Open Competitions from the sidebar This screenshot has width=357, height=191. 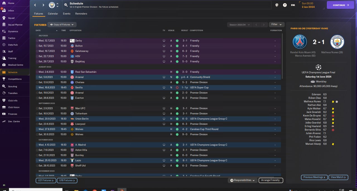15,79
